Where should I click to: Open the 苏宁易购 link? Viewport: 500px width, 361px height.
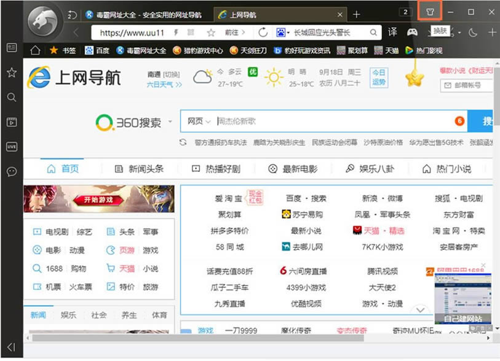point(303,214)
